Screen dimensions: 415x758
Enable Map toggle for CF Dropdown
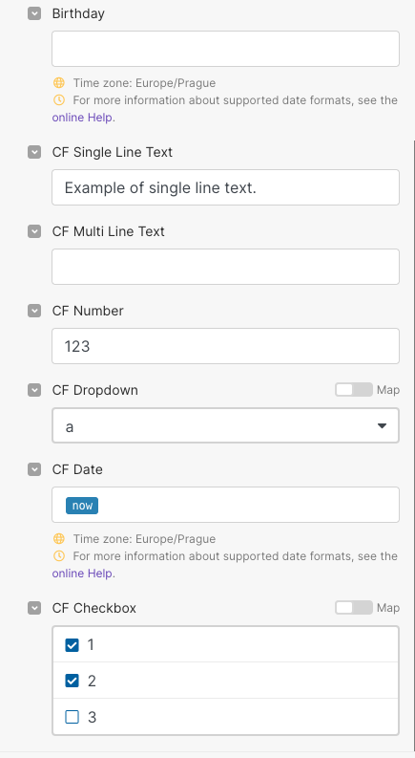tap(354, 390)
